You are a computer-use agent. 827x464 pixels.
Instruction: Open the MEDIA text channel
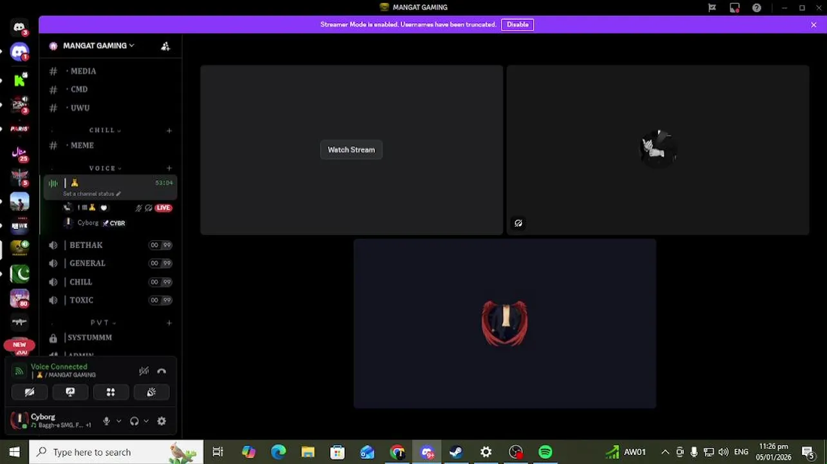[109, 71]
